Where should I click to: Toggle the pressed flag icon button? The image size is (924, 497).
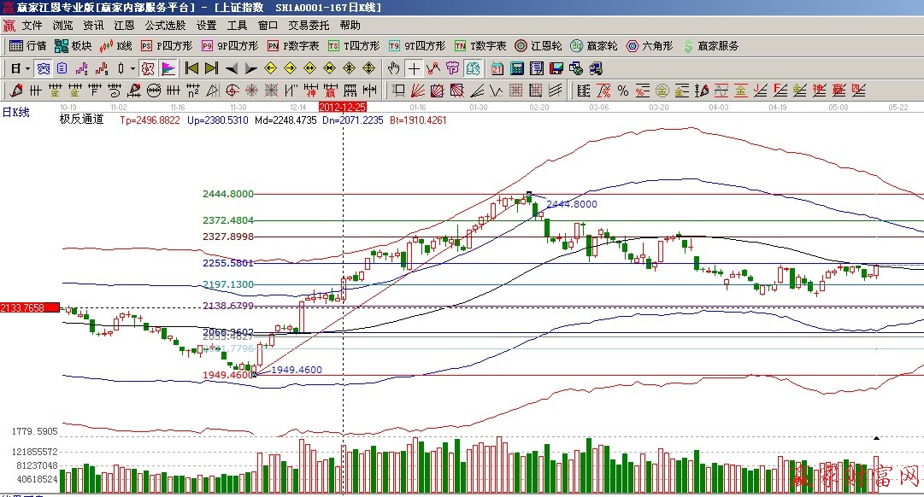[168, 68]
